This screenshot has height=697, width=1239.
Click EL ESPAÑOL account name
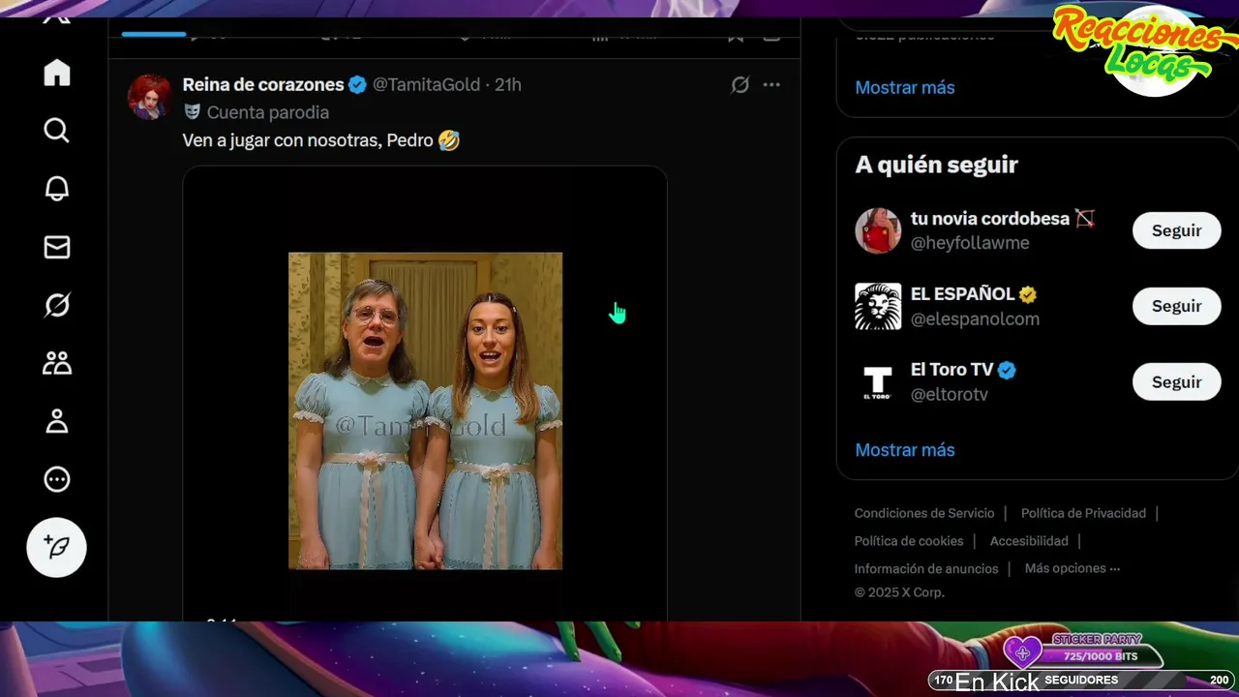pyautogui.click(x=962, y=294)
